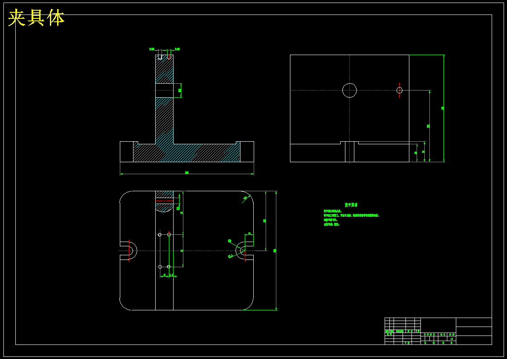Select the outermost vertical dimension of side view

[443, 108]
